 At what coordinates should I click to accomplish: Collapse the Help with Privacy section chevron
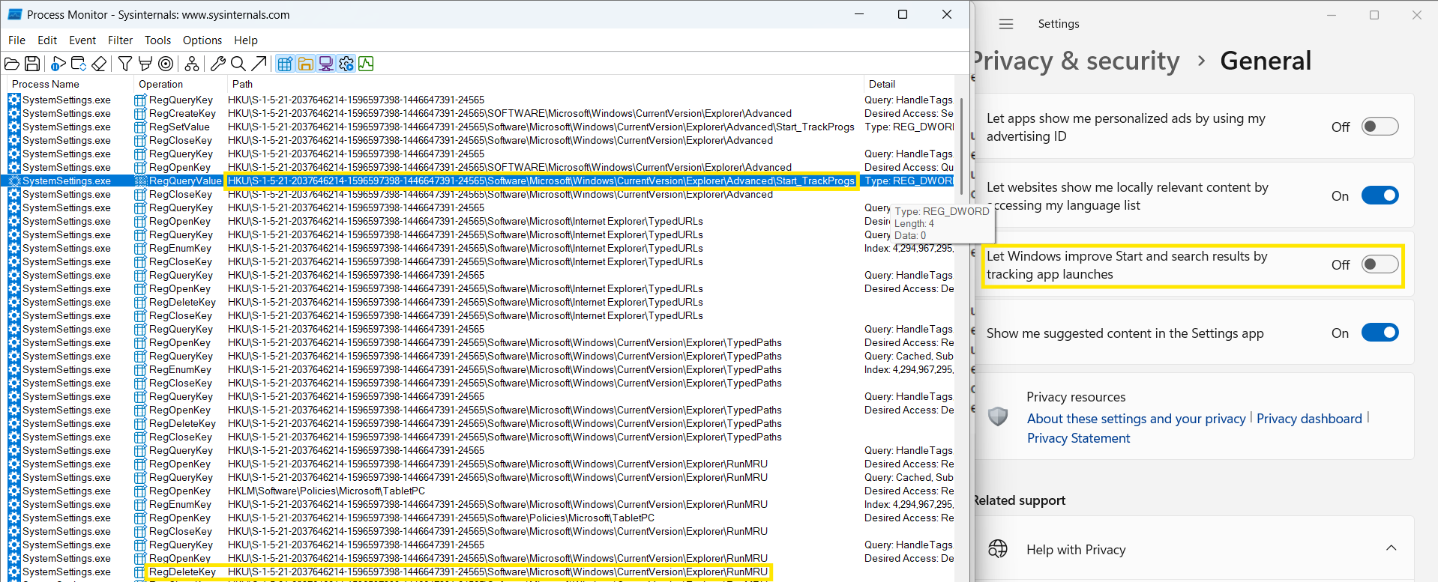tap(1391, 548)
